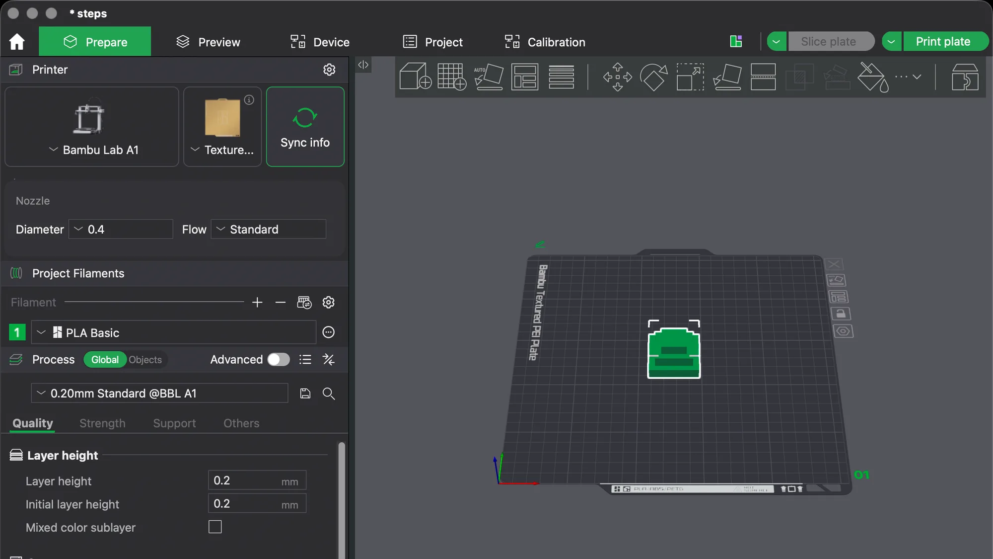Open the Flow Standard dropdown

[269, 229]
